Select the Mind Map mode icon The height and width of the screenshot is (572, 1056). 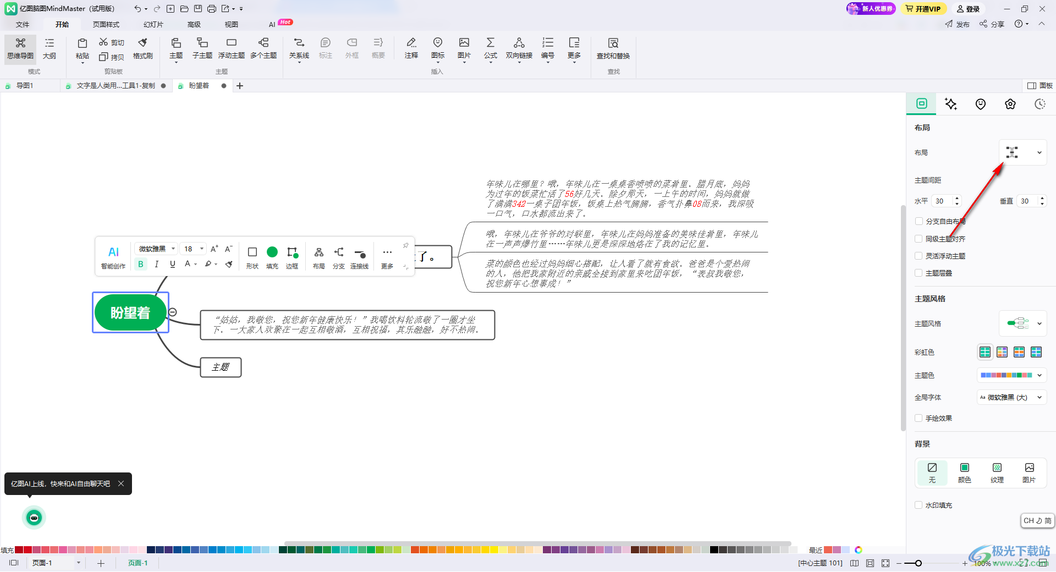tap(20, 48)
